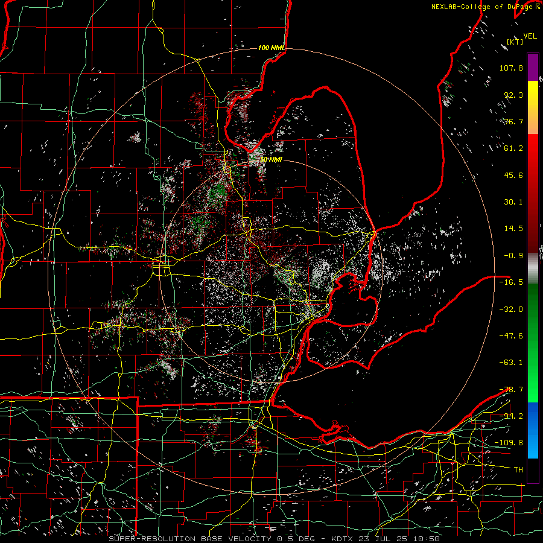543x543 pixels.
Task: Click the 14.5 velocity scale value
Action: [513, 229]
